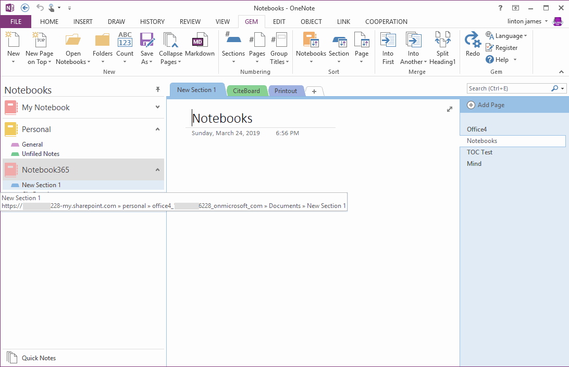Viewport: 569px width, 367px height.
Task: Click the Add Page button
Action: tap(486, 105)
